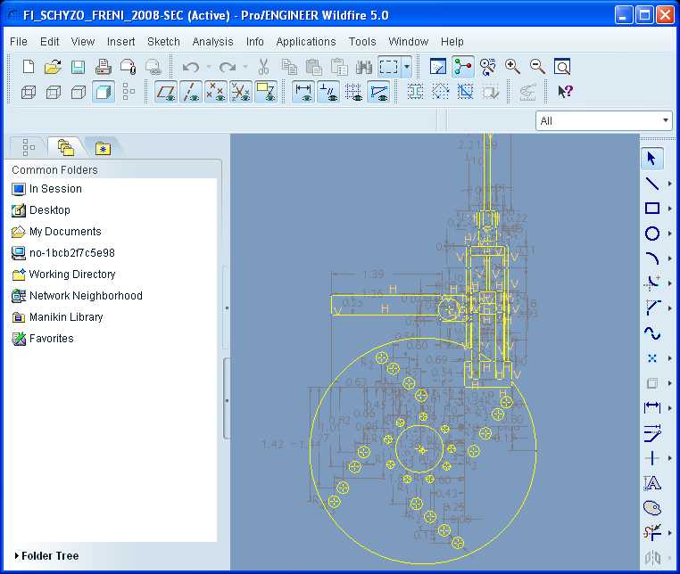Image resolution: width=680 pixels, height=574 pixels.
Task: Open the Sketch menu
Action: click(x=163, y=42)
